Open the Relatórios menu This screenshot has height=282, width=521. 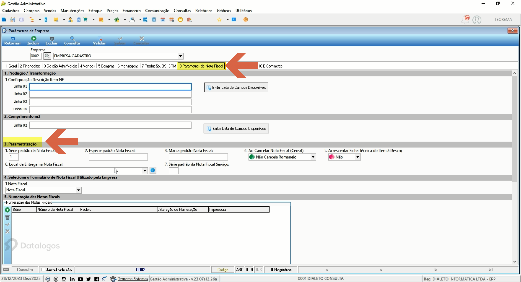coord(204,11)
